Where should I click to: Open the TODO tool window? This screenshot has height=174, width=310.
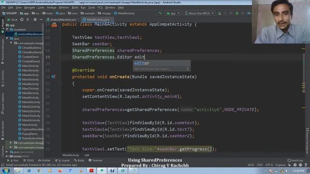29,160
